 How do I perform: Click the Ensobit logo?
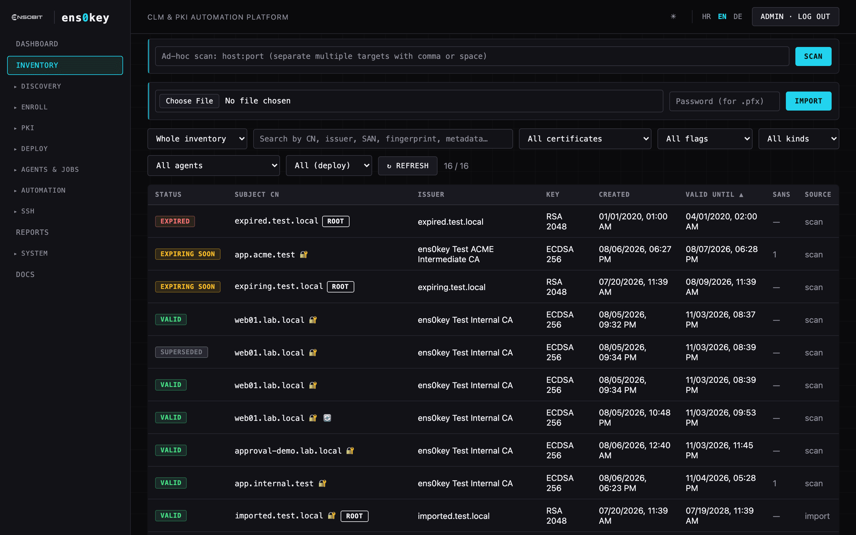[x=27, y=17]
